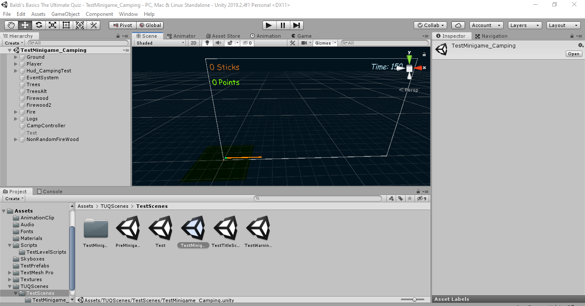Open Project Create dropdown
585x306 pixels.
click(x=14, y=198)
